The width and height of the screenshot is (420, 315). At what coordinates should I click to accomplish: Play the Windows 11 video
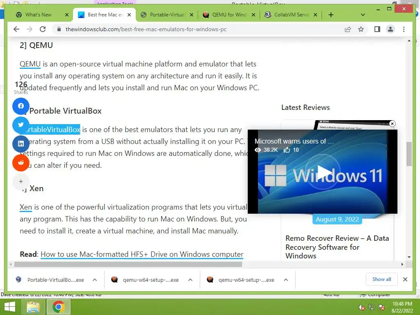324,172
